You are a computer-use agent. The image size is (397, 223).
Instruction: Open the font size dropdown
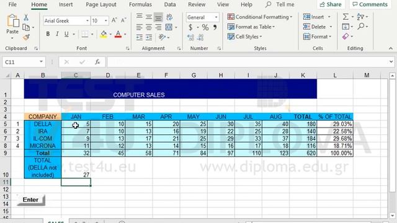[x=106, y=20]
